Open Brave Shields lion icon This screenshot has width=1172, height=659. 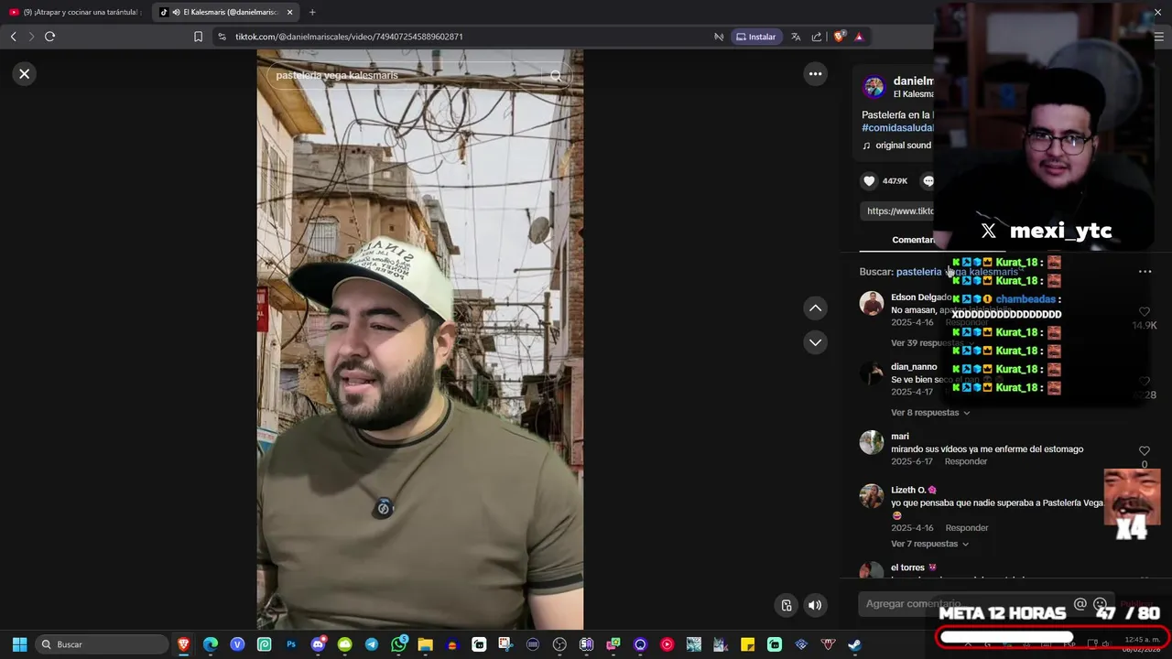coord(839,37)
